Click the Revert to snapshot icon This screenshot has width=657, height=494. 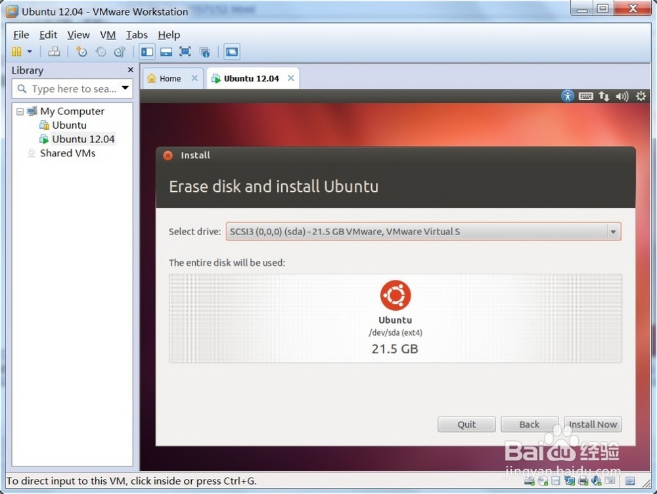(101, 51)
